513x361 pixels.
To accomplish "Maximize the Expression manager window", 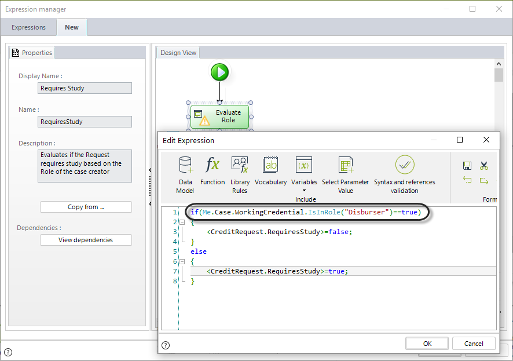I will tap(472, 9).
